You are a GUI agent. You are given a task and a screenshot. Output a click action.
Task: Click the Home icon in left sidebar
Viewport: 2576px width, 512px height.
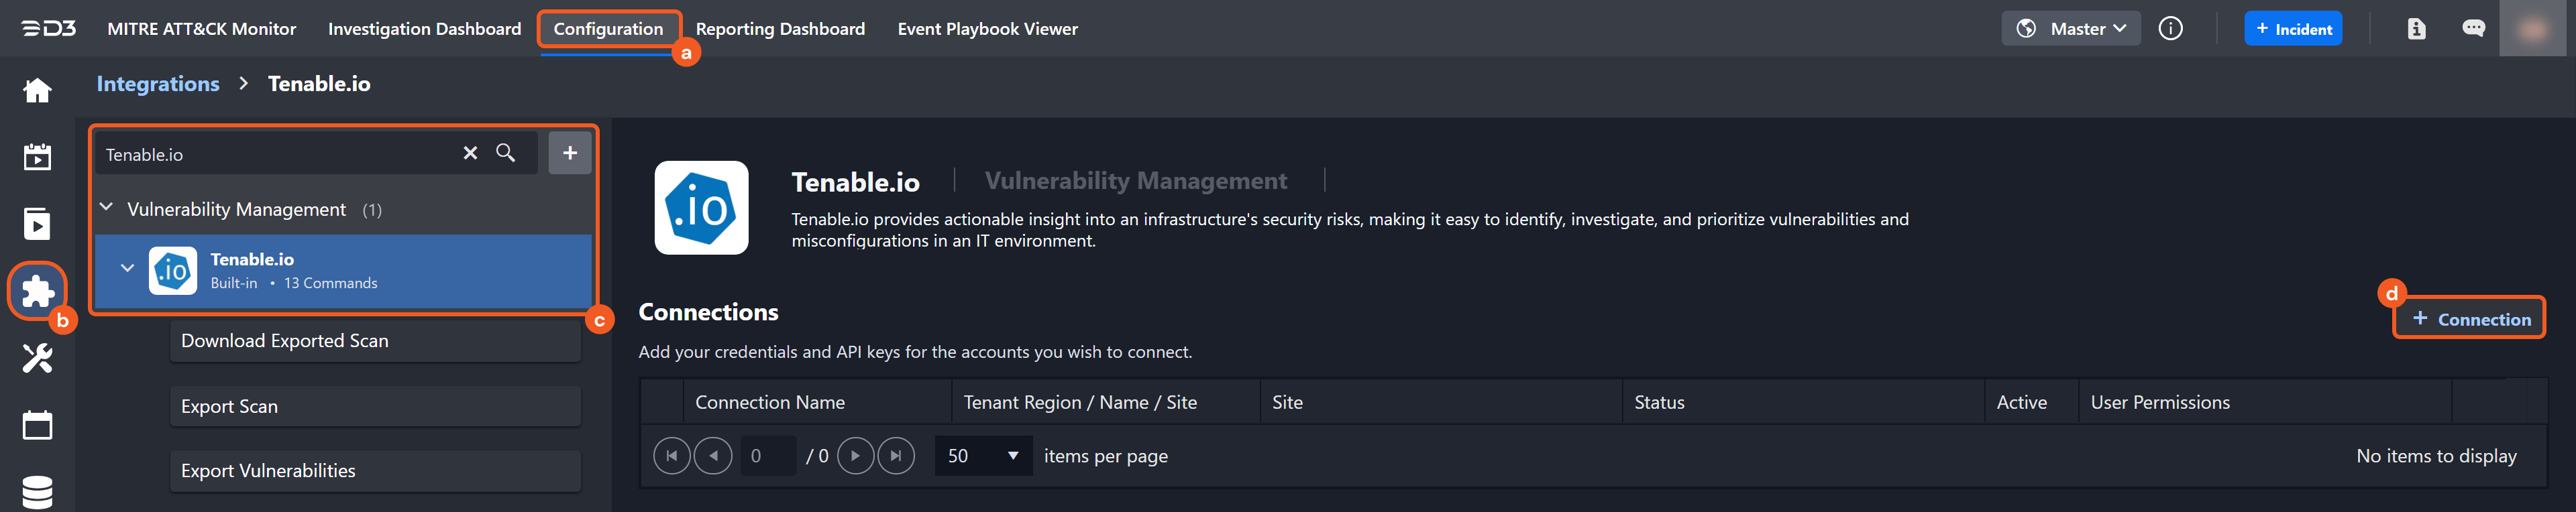click(x=37, y=91)
